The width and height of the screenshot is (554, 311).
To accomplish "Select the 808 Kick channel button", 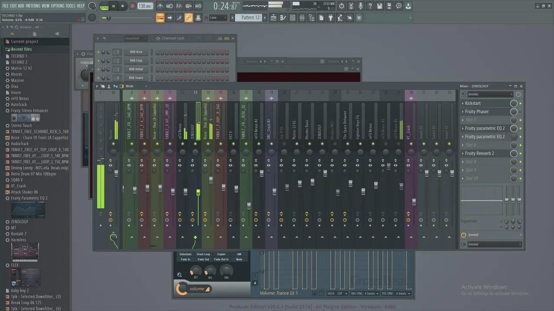I will 136,52.
